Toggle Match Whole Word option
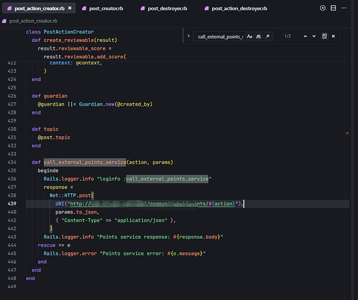358x300 pixels. pyautogui.click(x=258, y=36)
